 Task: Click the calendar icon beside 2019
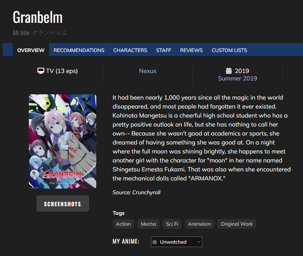point(228,71)
